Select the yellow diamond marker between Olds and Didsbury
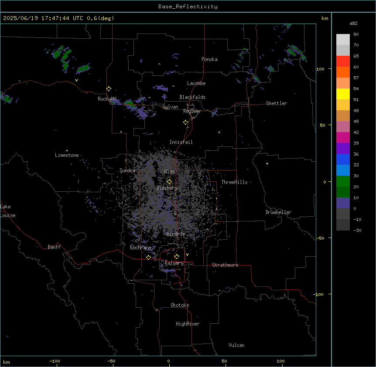The height and width of the screenshot is (367, 376). [169, 182]
